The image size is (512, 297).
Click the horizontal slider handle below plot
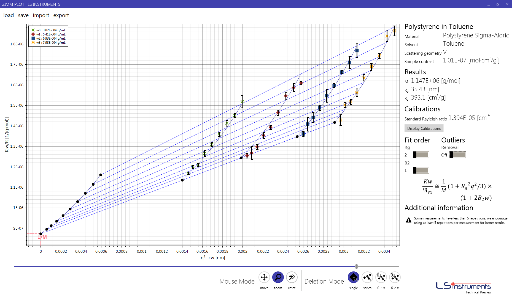[x=357, y=266]
